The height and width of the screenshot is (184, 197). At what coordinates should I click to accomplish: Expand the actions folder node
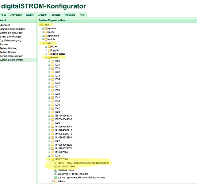tap(53, 181)
